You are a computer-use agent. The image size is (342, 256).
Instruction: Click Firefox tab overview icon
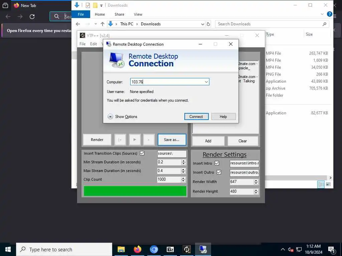(5, 5)
